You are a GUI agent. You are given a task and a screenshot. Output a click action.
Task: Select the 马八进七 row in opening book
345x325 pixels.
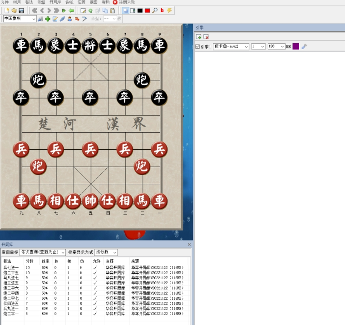click(11, 278)
